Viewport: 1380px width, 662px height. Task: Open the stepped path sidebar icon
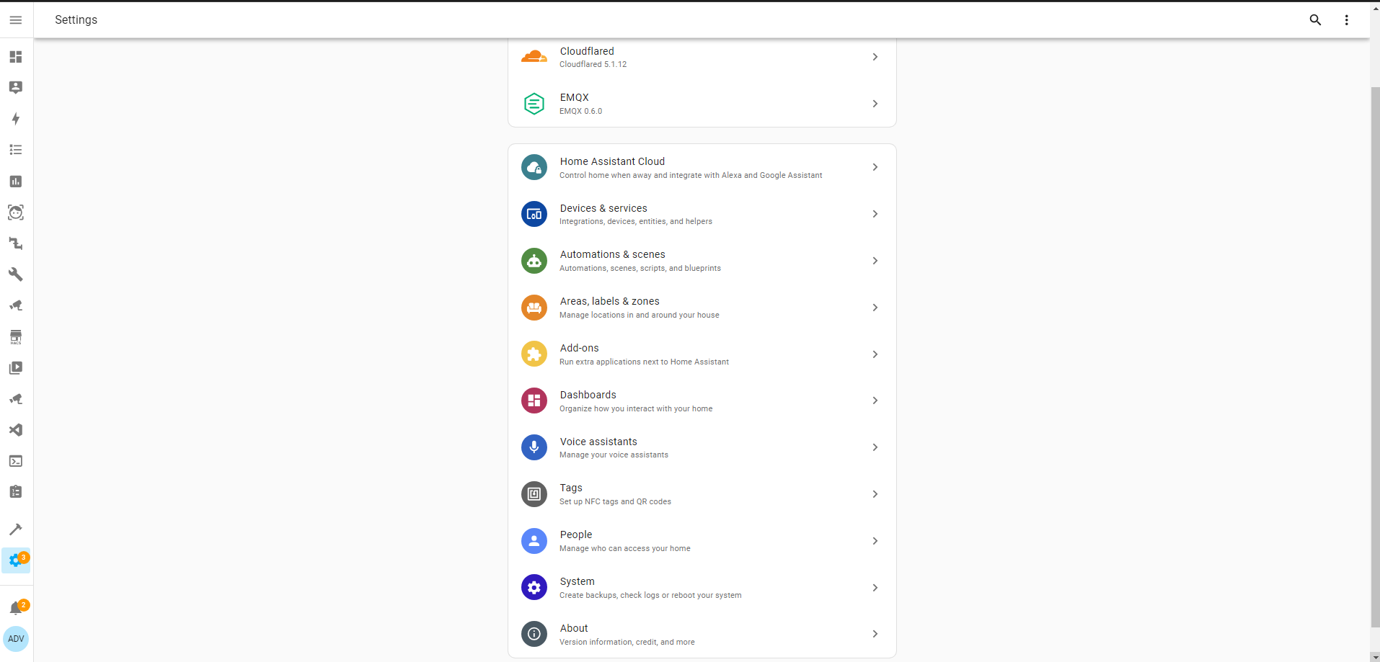[16, 243]
